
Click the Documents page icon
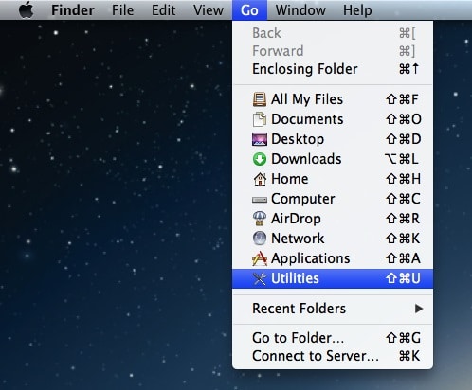tap(260, 119)
